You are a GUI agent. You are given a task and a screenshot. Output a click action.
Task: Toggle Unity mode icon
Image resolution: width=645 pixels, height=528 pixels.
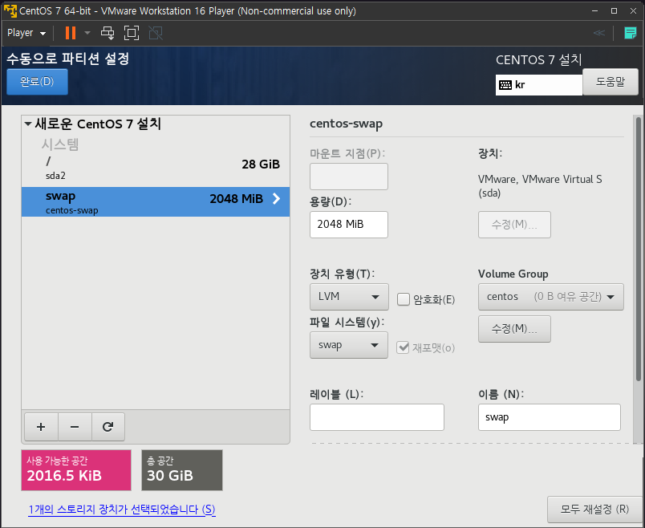tap(156, 33)
